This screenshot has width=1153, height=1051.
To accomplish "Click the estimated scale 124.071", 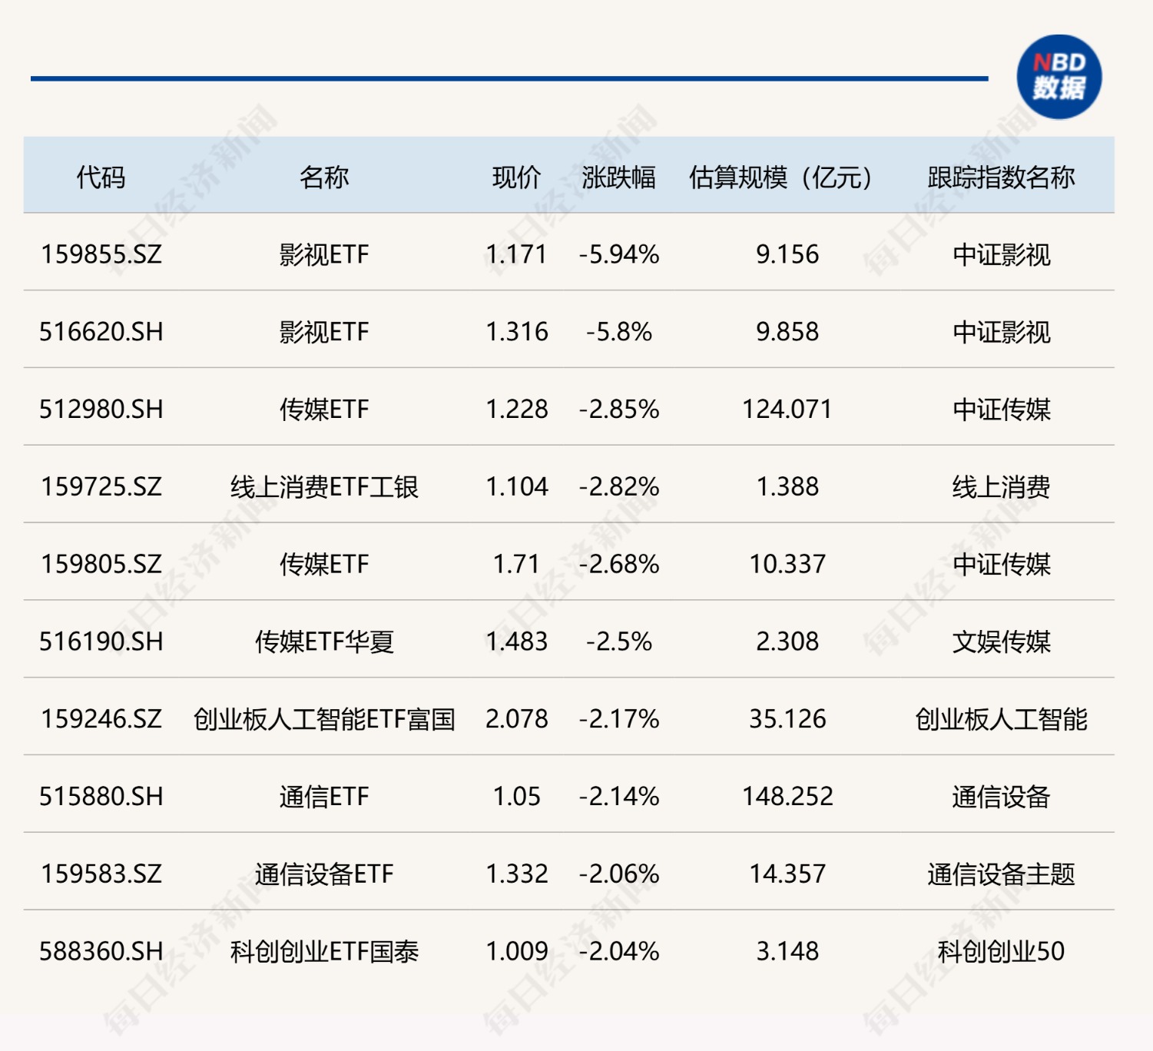I will [x=787, y=409].
